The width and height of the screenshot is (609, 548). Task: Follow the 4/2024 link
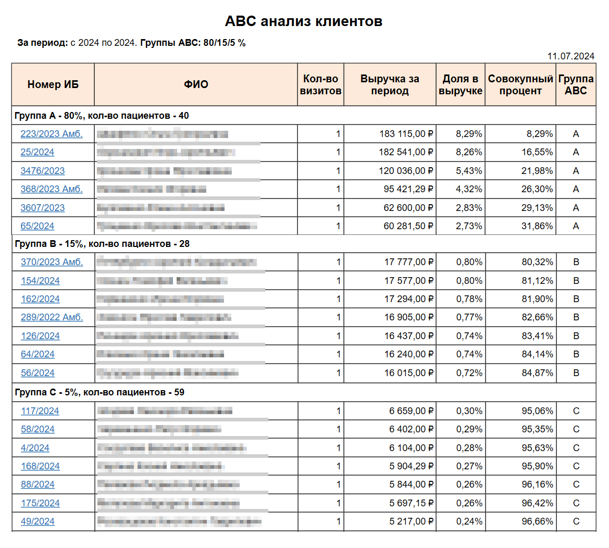[35, 448]
